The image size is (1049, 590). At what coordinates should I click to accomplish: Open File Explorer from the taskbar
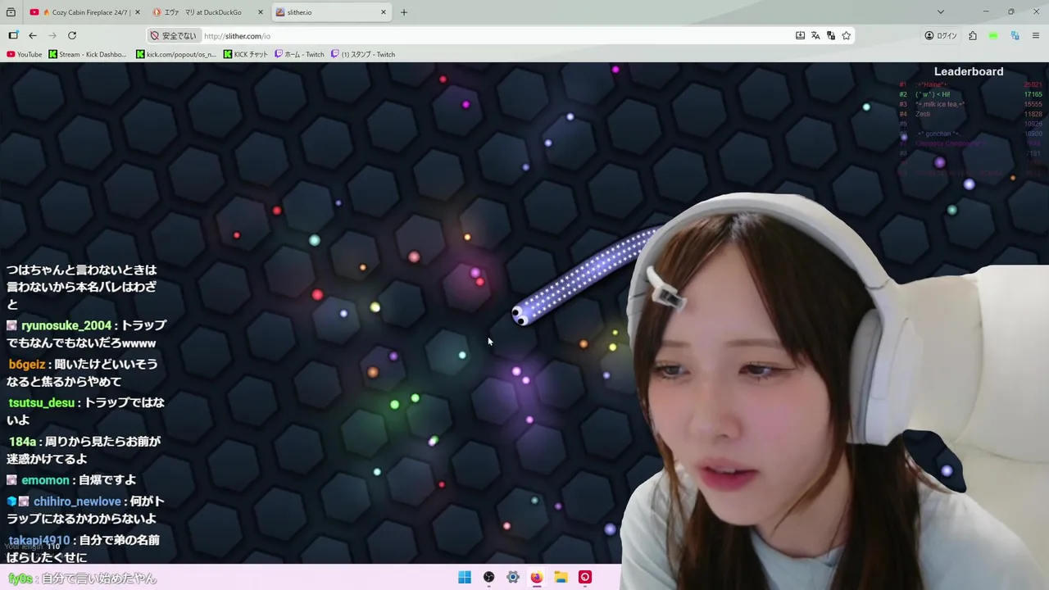click(561, 577)
